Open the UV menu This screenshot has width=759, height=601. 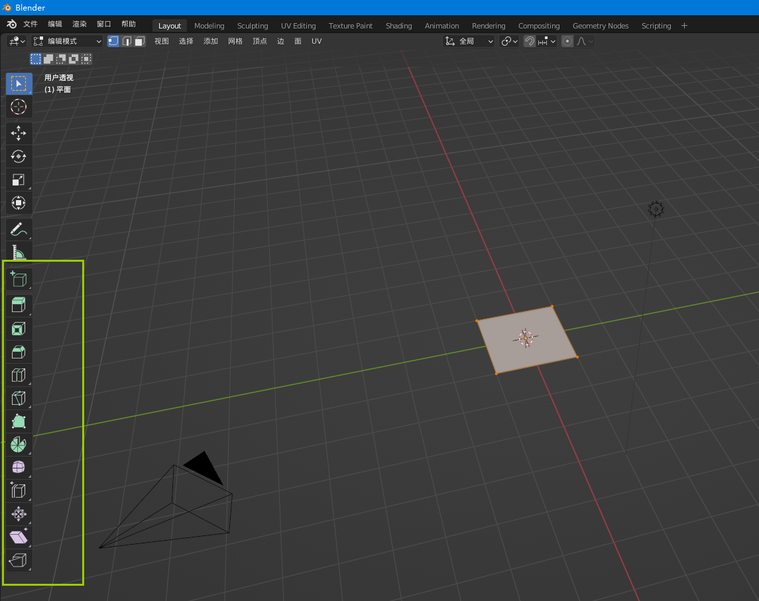click(317, 41)
